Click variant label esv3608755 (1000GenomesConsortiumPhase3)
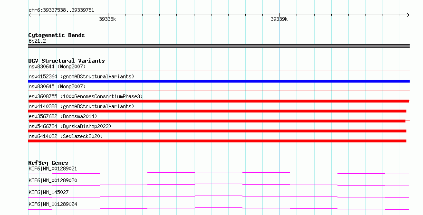The width and height of the screenshot is (423, 215). (86, 96)
